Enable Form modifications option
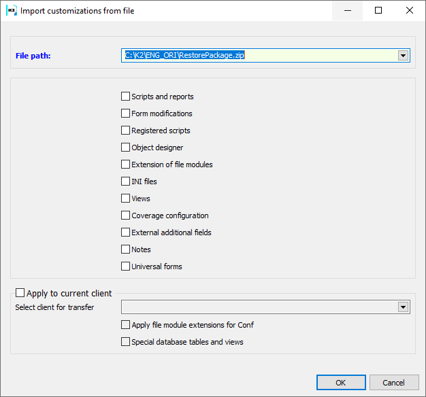Viewport: 426px width, 397px height. (x=125, y=113)
